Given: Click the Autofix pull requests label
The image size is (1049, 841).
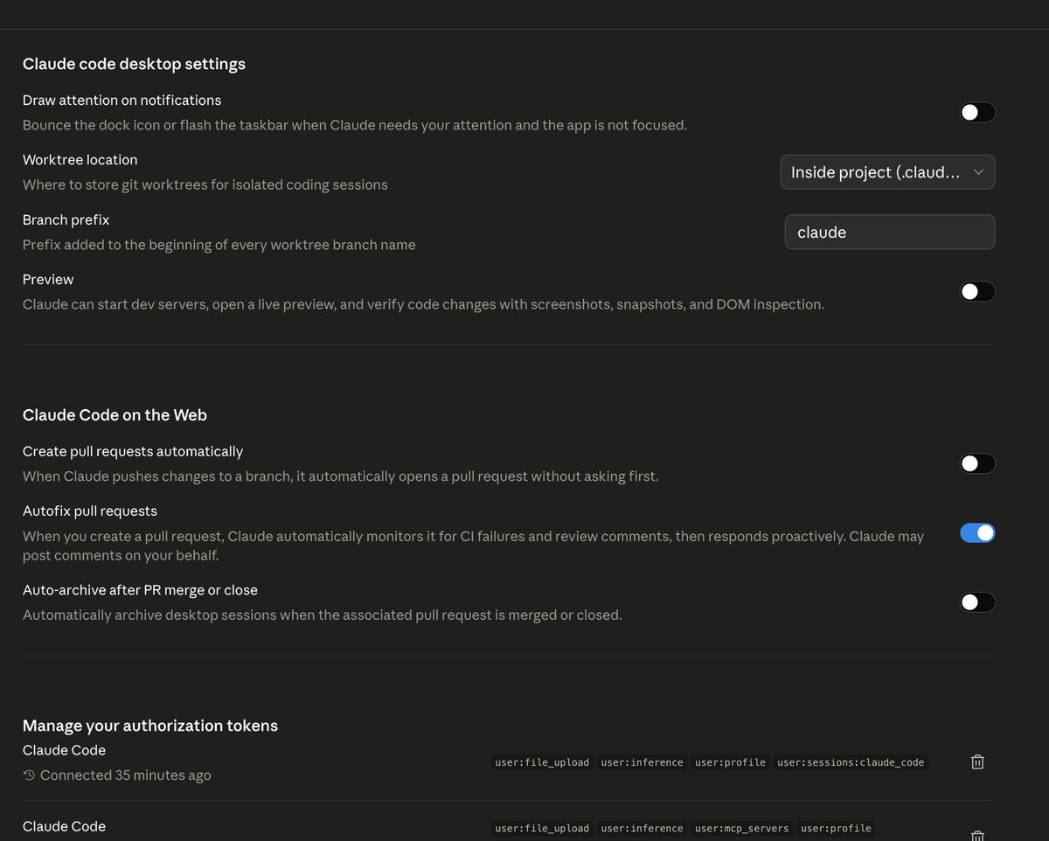Looking at the screenshot, I should (90, 511).
